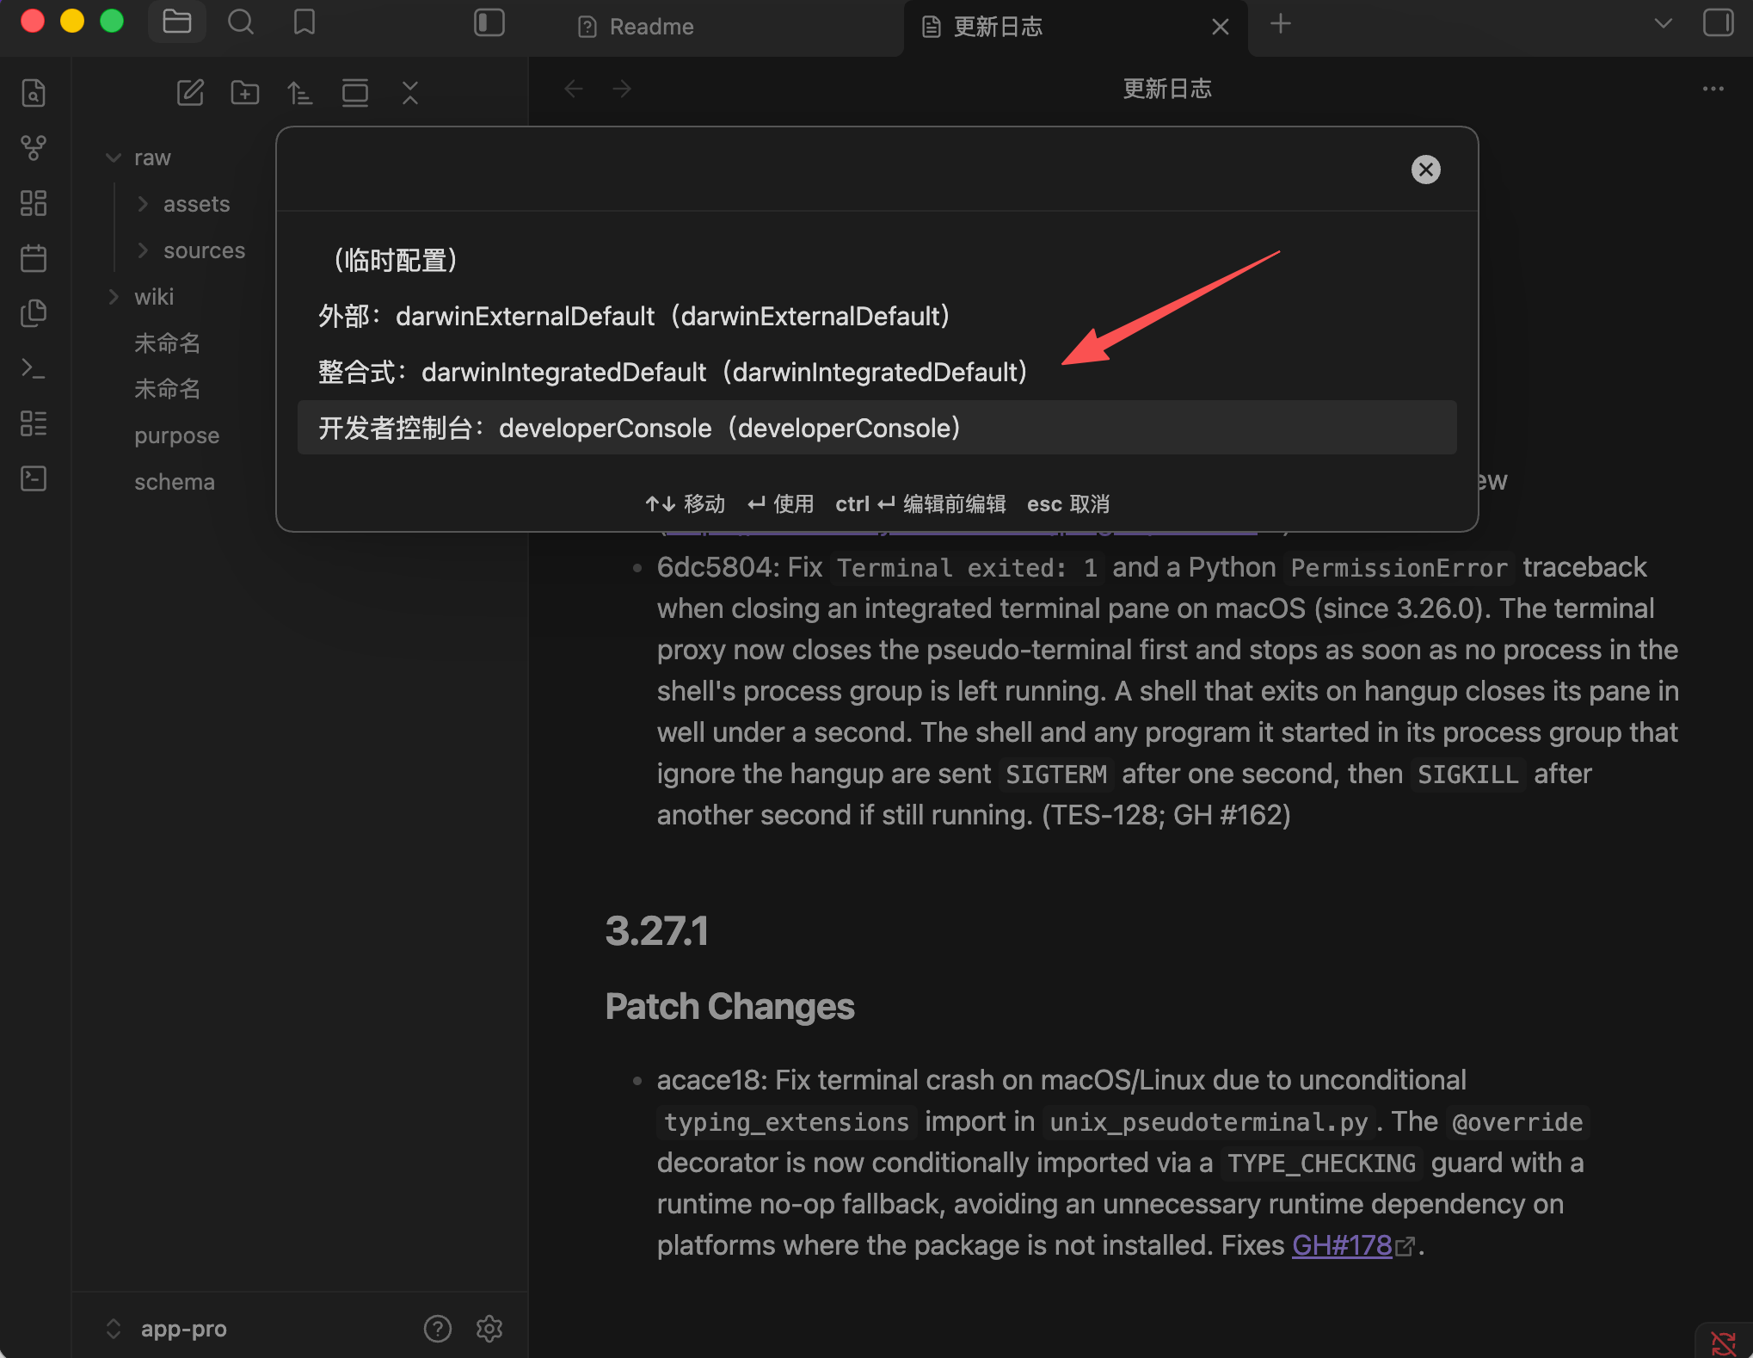Open quick switcher file-search ribbon icon
Screen dimensions: 1753x1358
[x=34, y=92]
